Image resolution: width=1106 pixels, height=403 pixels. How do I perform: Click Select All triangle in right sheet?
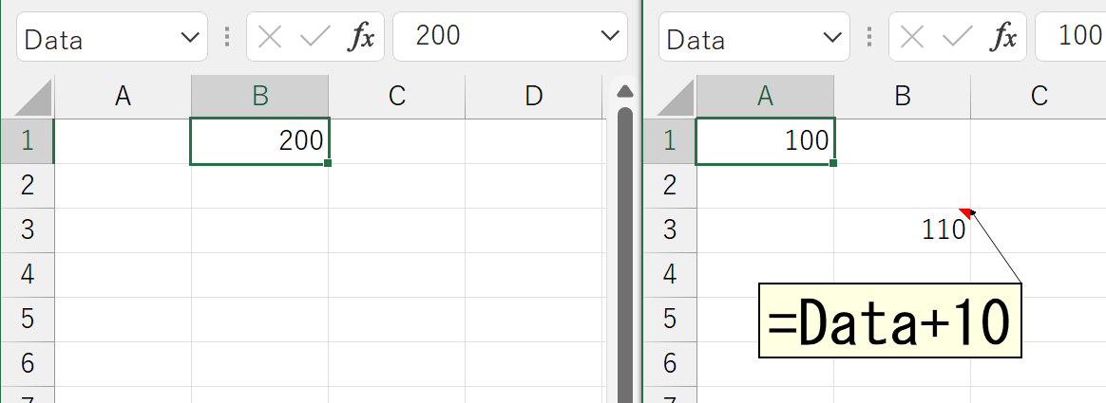[671, 96]
